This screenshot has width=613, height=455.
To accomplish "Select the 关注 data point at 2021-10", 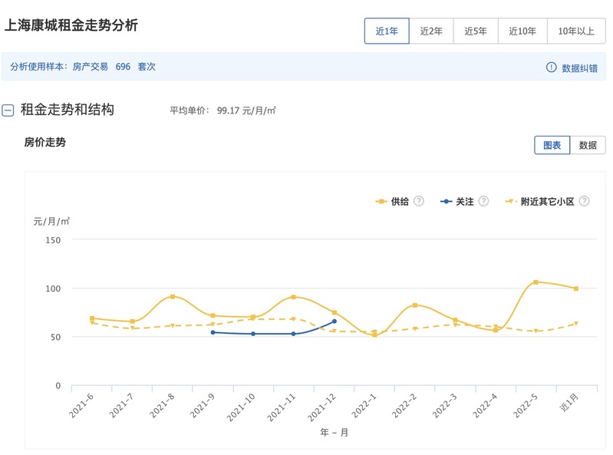I will [253, 334].
